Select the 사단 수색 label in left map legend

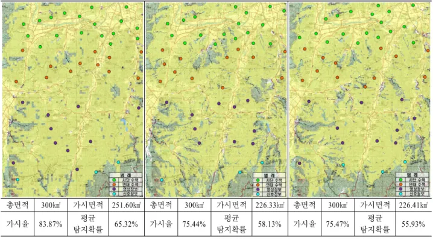click(x=130, y=180)
